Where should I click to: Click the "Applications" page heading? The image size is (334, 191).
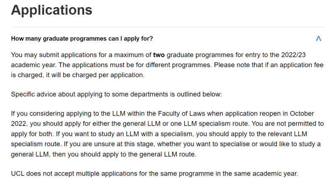(52, 10)
